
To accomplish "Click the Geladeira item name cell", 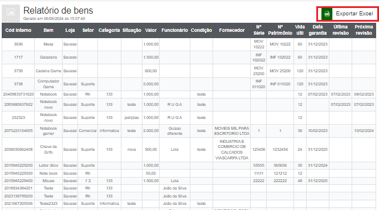I will pos(48,57).
